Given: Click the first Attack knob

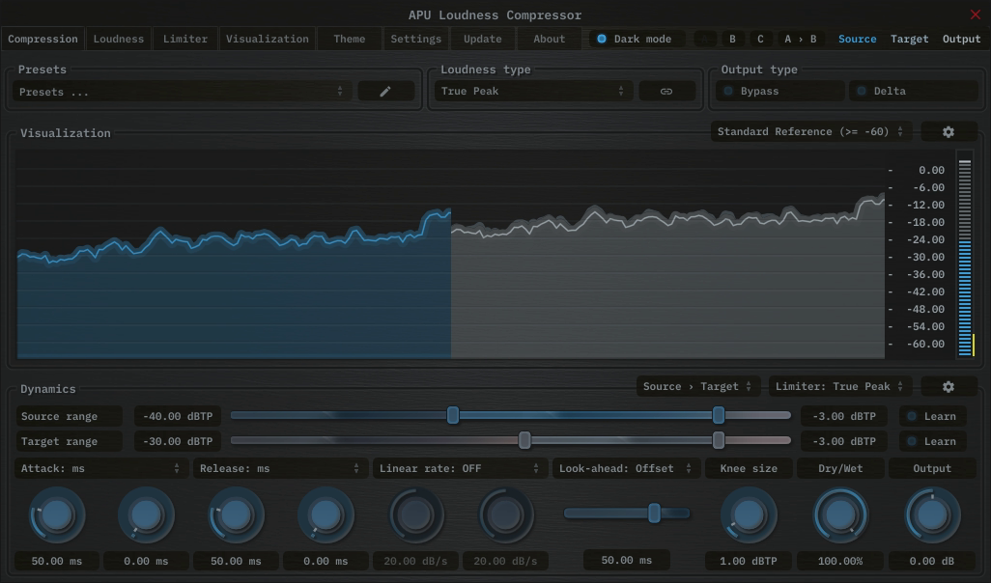Looking at the screenshot, I should [x=57, y=514].
